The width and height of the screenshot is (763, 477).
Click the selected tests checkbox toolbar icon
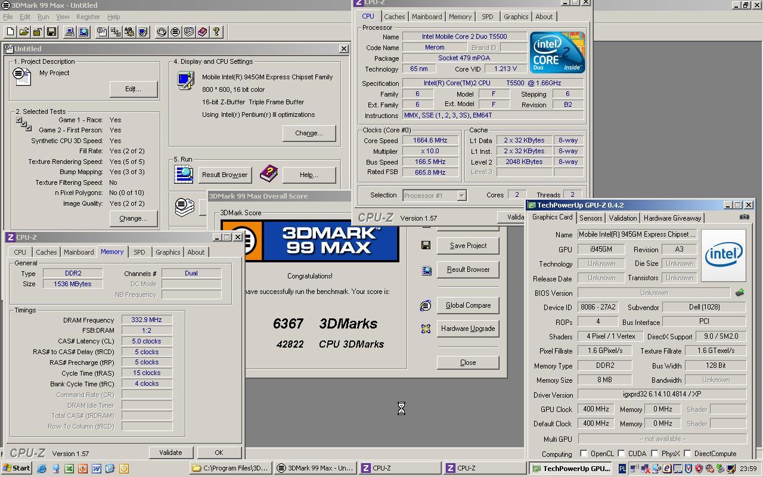tap(116, 32)
